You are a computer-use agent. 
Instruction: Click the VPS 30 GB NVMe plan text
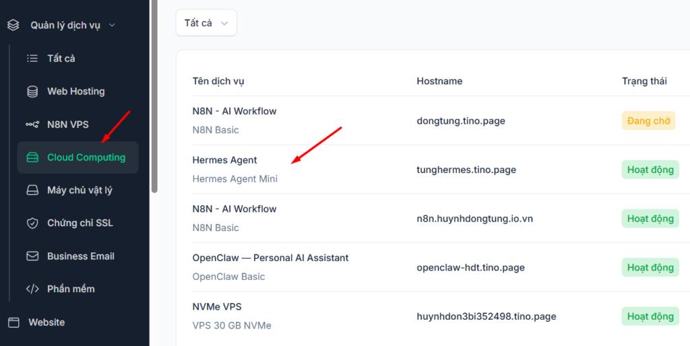pos(232,325)
